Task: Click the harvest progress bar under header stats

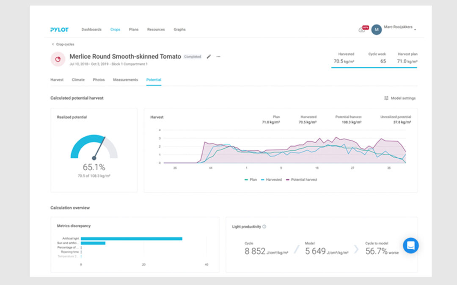Action: coord(374,68)
